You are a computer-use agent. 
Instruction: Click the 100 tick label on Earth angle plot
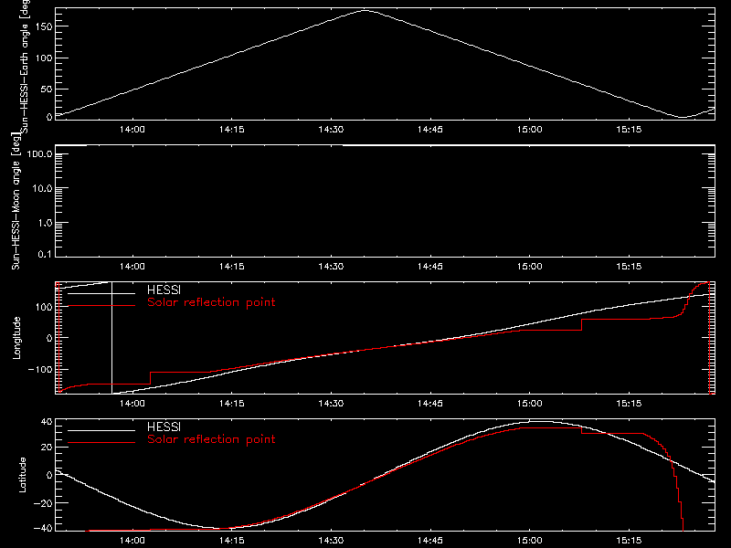click(x=44, y=58)
